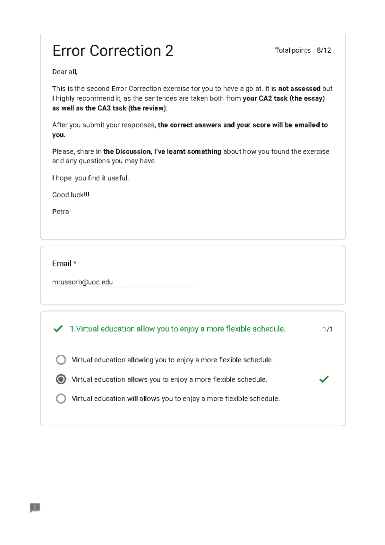Image resolution: width=385 pixels, height=545 pixels.
Task: Click the red asterisk next to Email
Action: pos(75,263)
